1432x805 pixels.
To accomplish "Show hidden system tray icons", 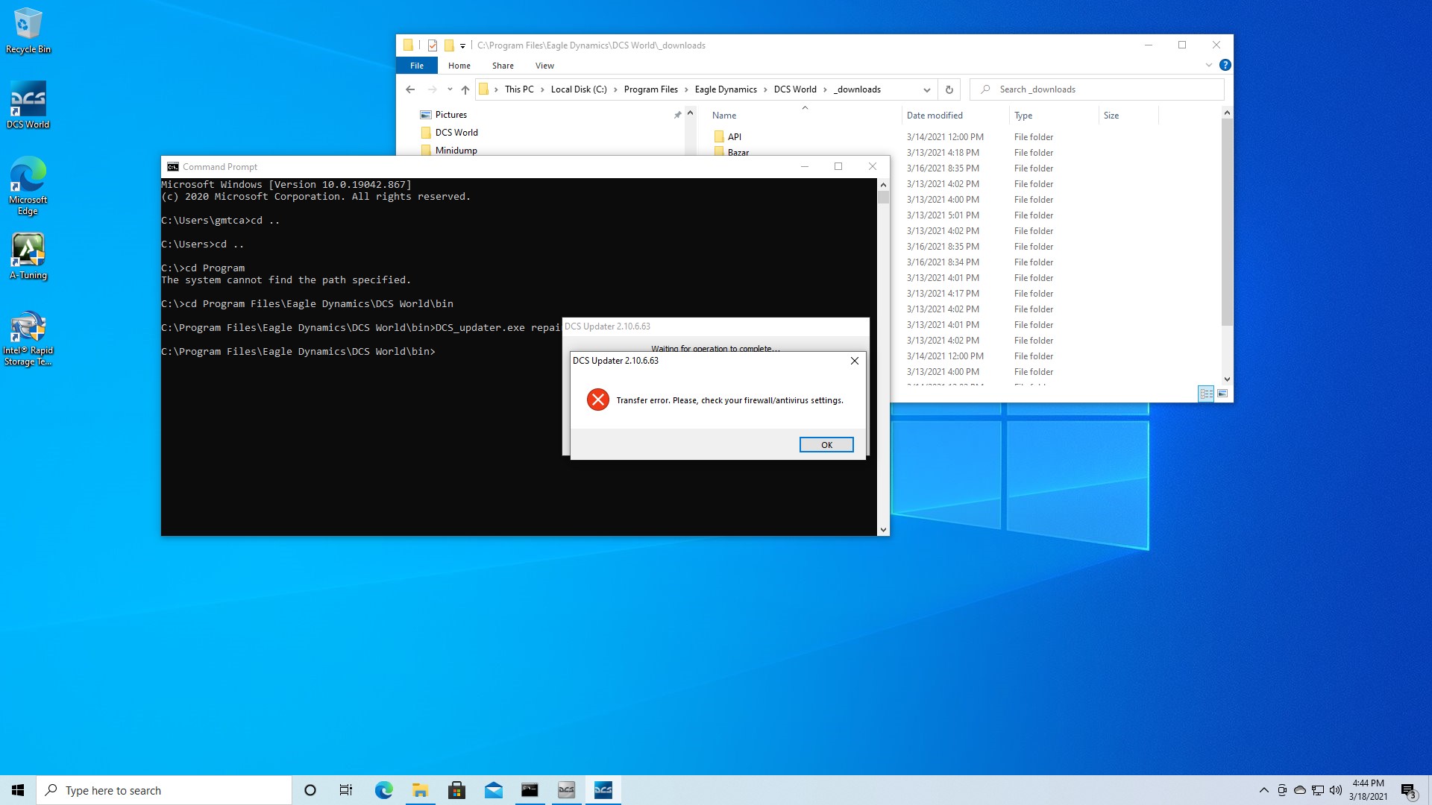I will [x=1263, y=790].
